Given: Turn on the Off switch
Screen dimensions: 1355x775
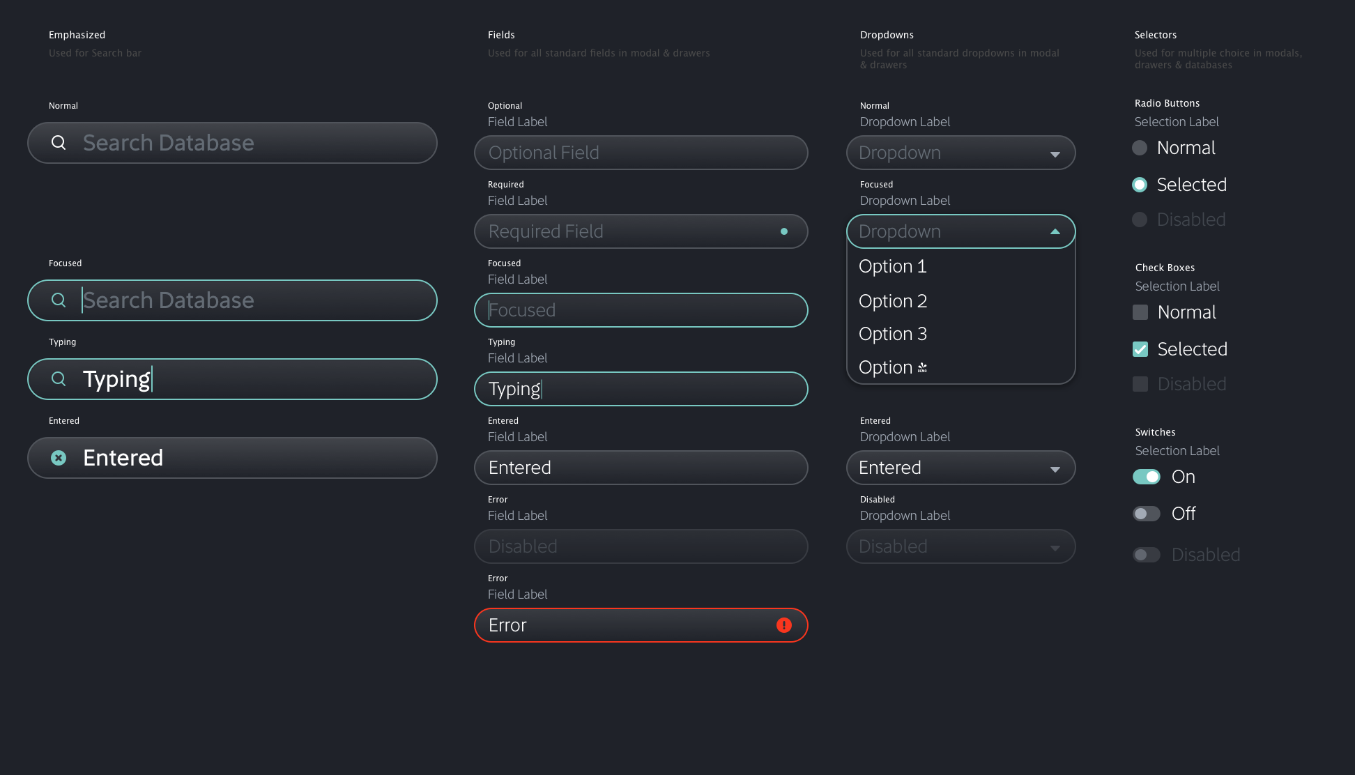Looking at the screenshot, I should tap(1146, 514).
